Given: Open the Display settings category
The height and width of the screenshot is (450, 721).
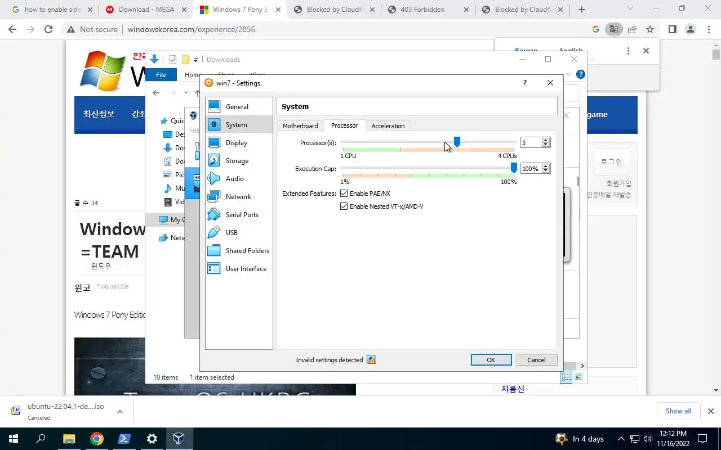Looking at the screenshot, I should (239, 143).
